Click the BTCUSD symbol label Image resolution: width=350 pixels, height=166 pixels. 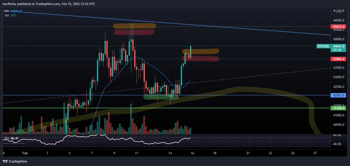pos(323,46)
